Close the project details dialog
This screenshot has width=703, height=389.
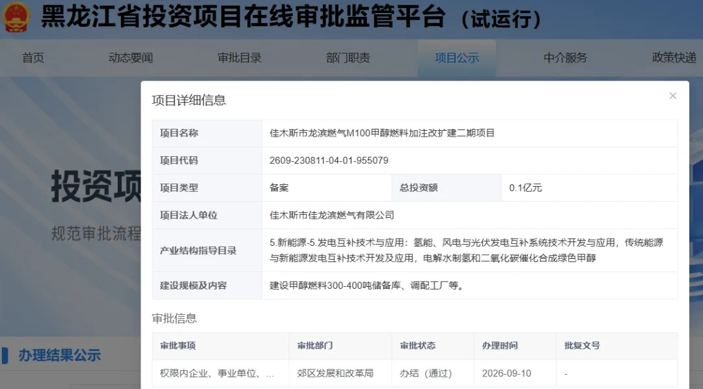coord(672,96)
